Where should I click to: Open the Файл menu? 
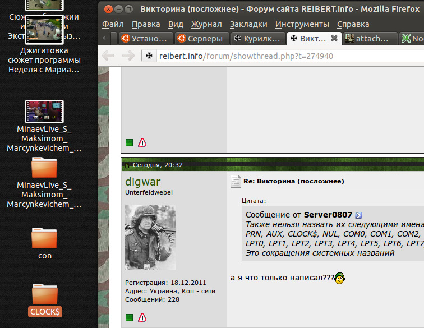pyautogui.click(x=113, y=24)
